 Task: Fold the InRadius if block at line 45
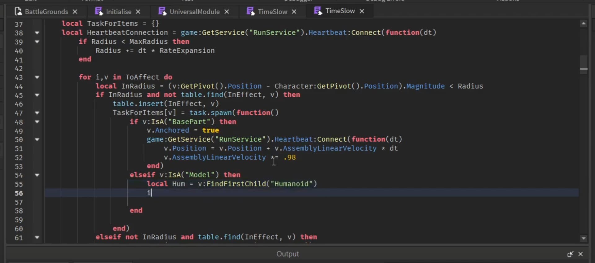(37, 95)
